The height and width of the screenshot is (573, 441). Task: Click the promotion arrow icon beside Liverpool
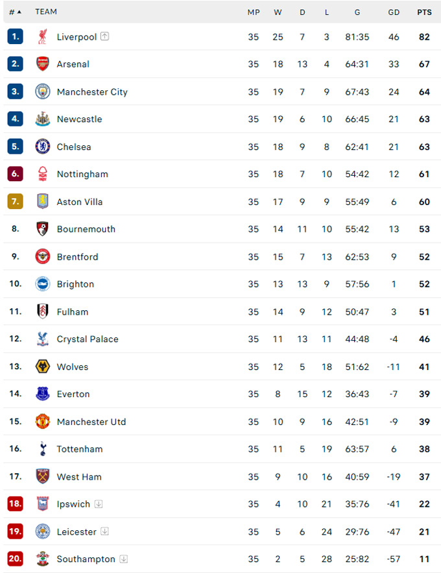[105, 36]
